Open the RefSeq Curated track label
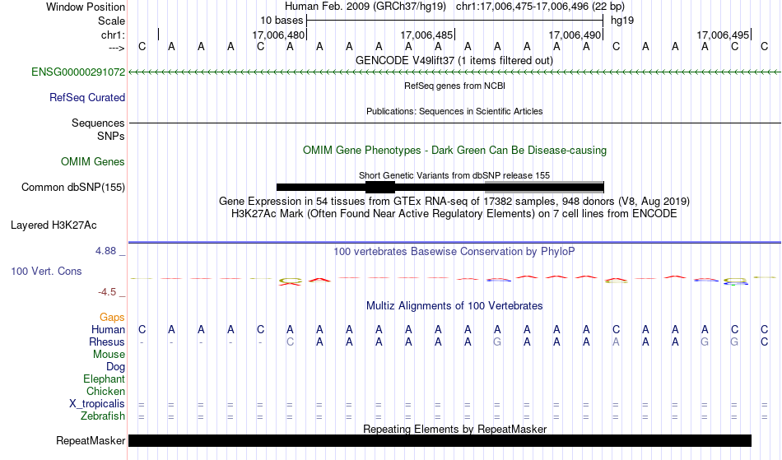 click(x=87, y=98)
